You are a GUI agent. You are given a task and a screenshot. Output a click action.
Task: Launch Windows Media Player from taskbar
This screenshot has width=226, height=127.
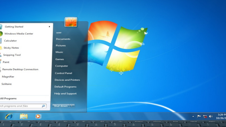(x=38, y=116)
